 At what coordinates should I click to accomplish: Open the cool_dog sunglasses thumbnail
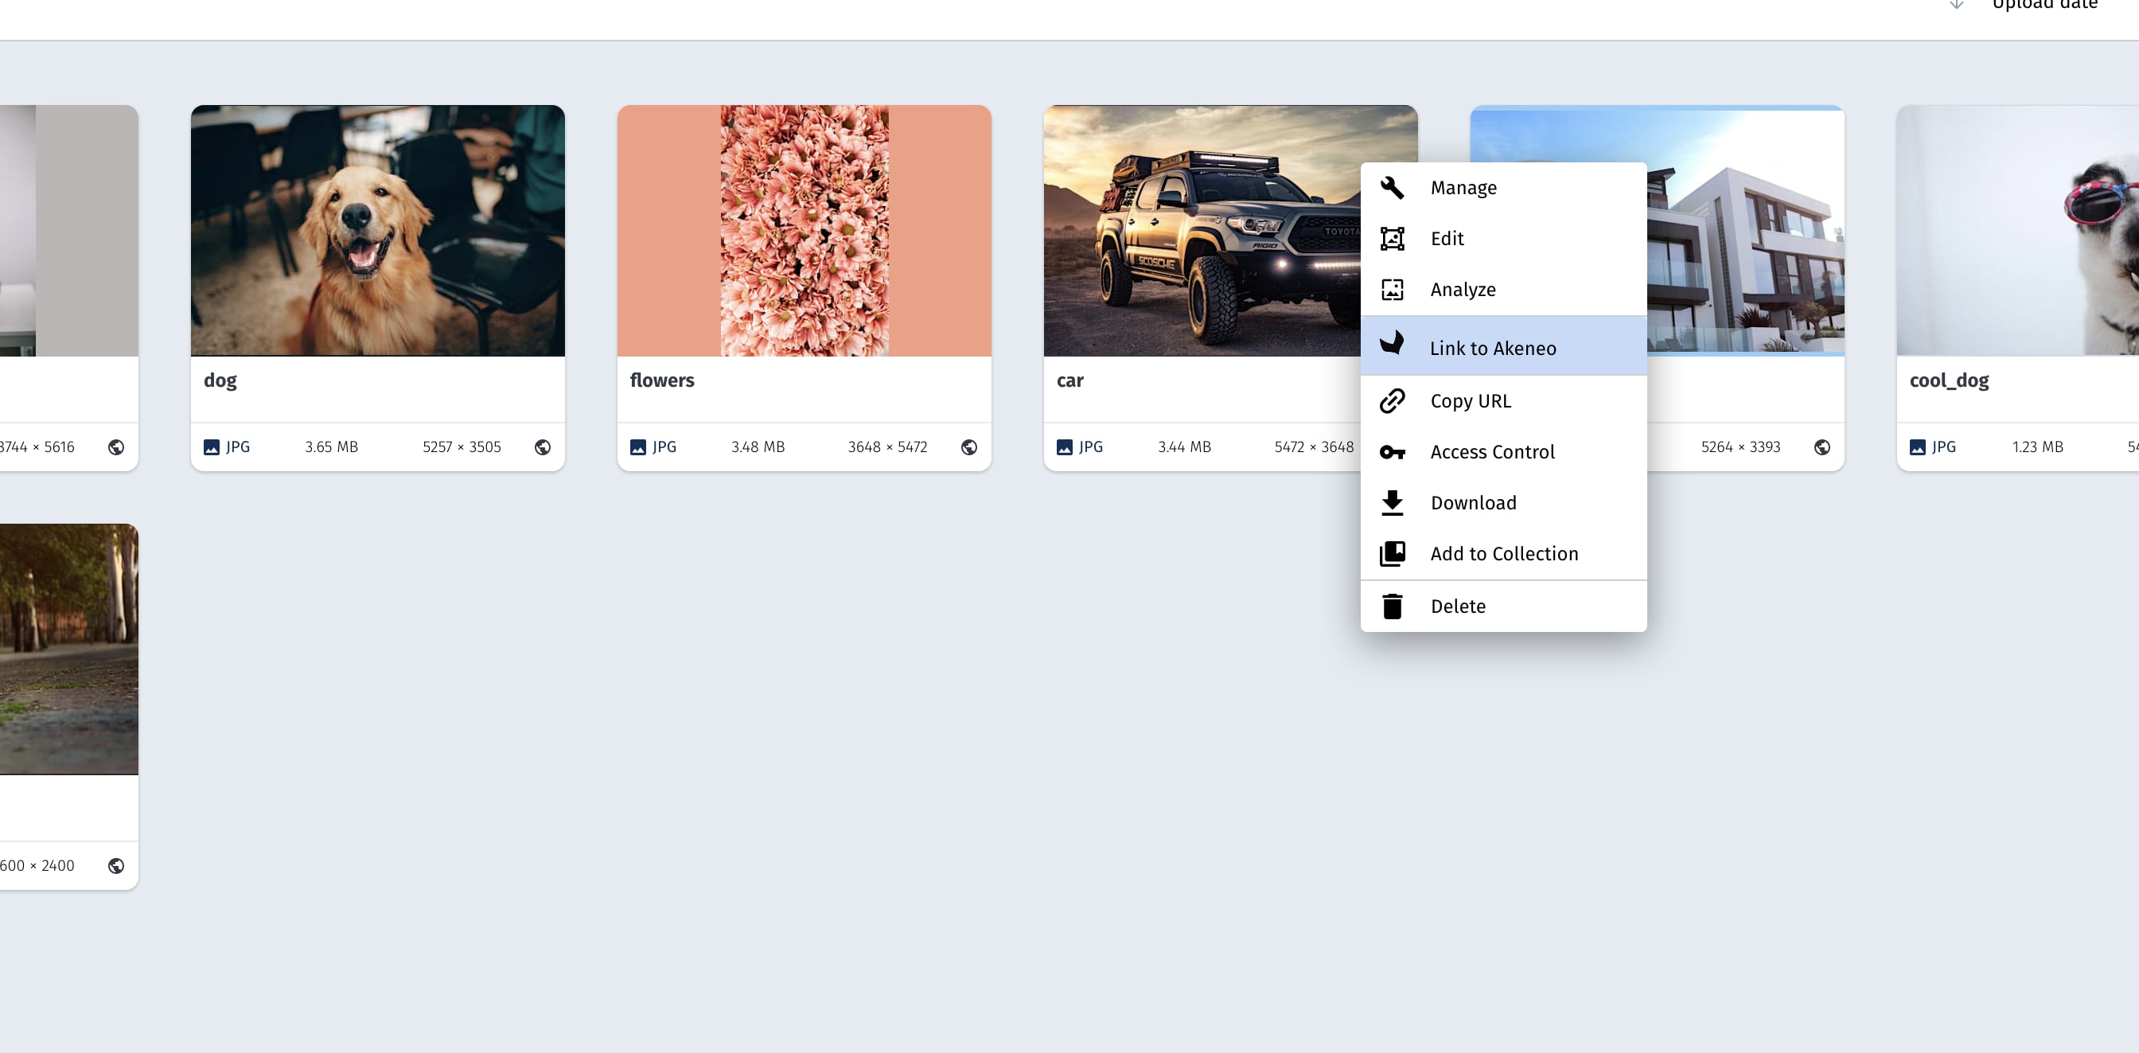click(x=2018, y=231)
